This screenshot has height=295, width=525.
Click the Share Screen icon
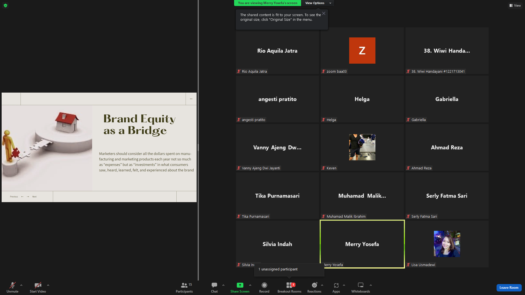click(240, 285)
